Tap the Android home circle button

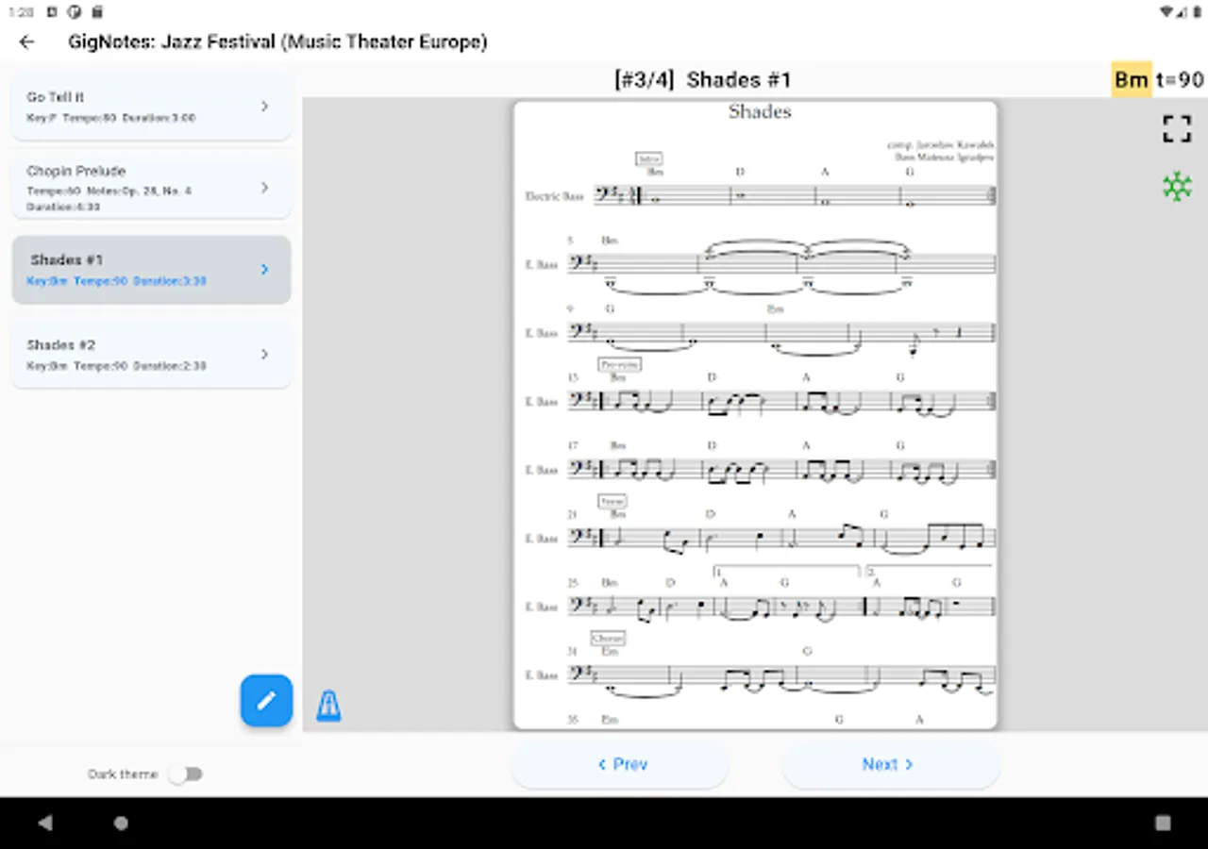point(121,823)
